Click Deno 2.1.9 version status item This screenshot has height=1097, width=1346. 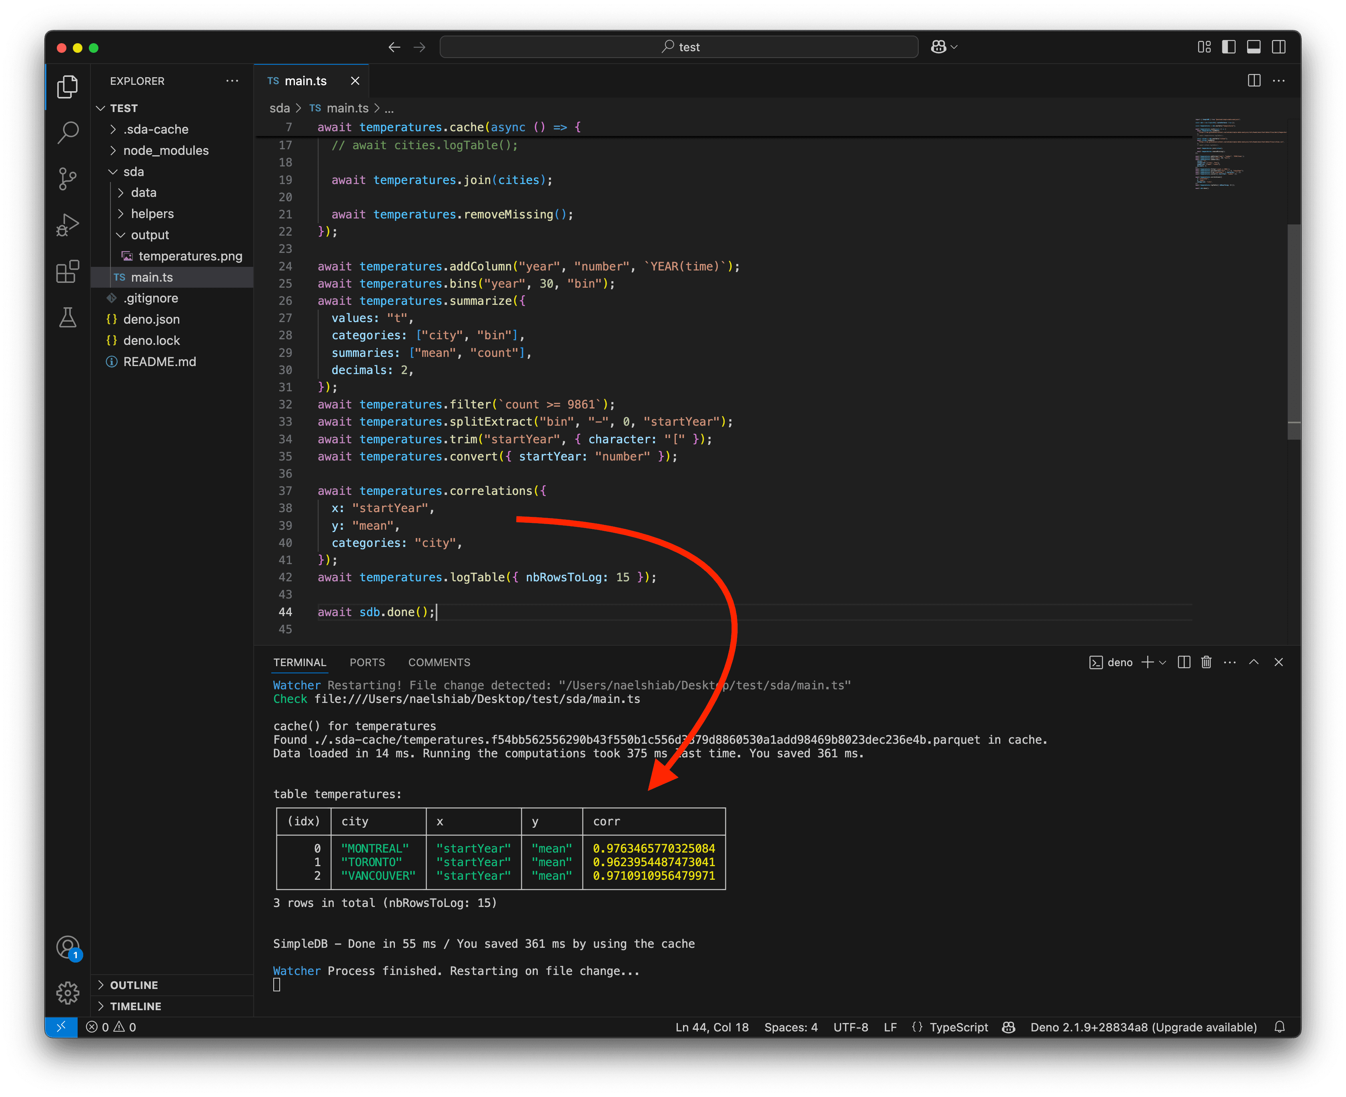pos(1143,1027)
